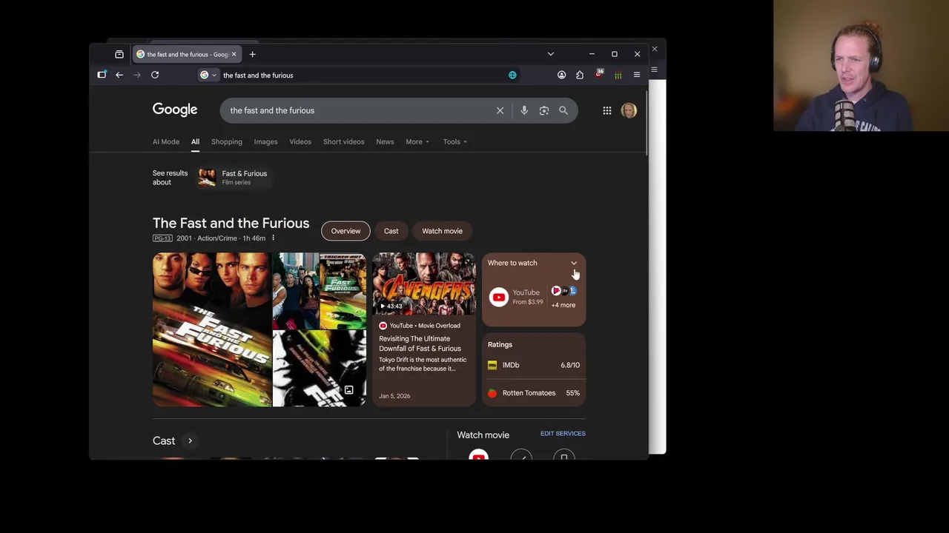Switch to the Short videos tab

click(343, 141)
